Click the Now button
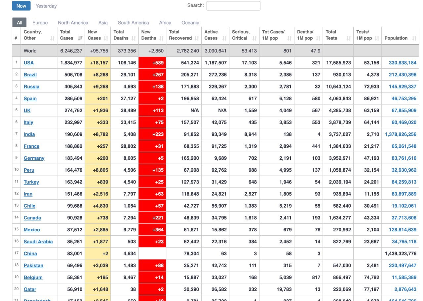This screenshot has height=301, width=423. 21,6
